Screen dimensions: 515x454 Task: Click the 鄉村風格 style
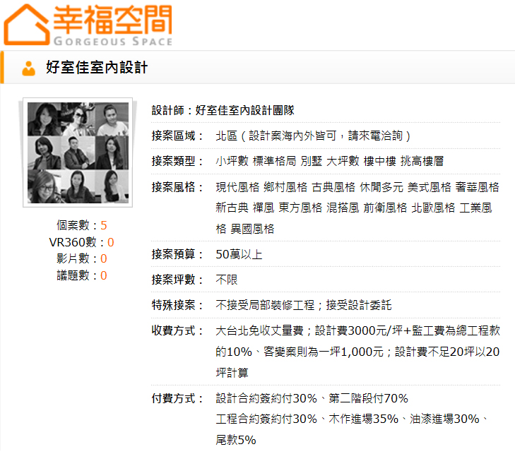[x=285, y=187]
